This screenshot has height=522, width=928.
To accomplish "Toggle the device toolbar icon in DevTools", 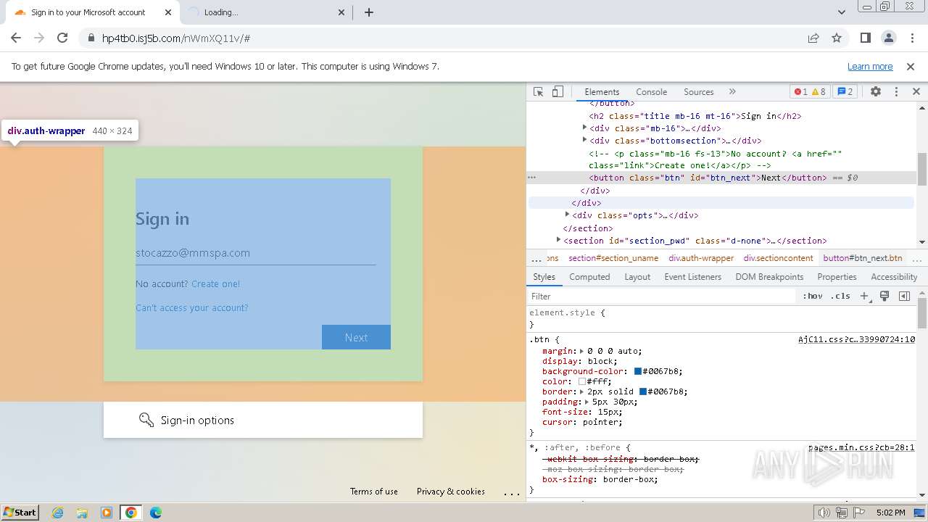I will 558,92.
